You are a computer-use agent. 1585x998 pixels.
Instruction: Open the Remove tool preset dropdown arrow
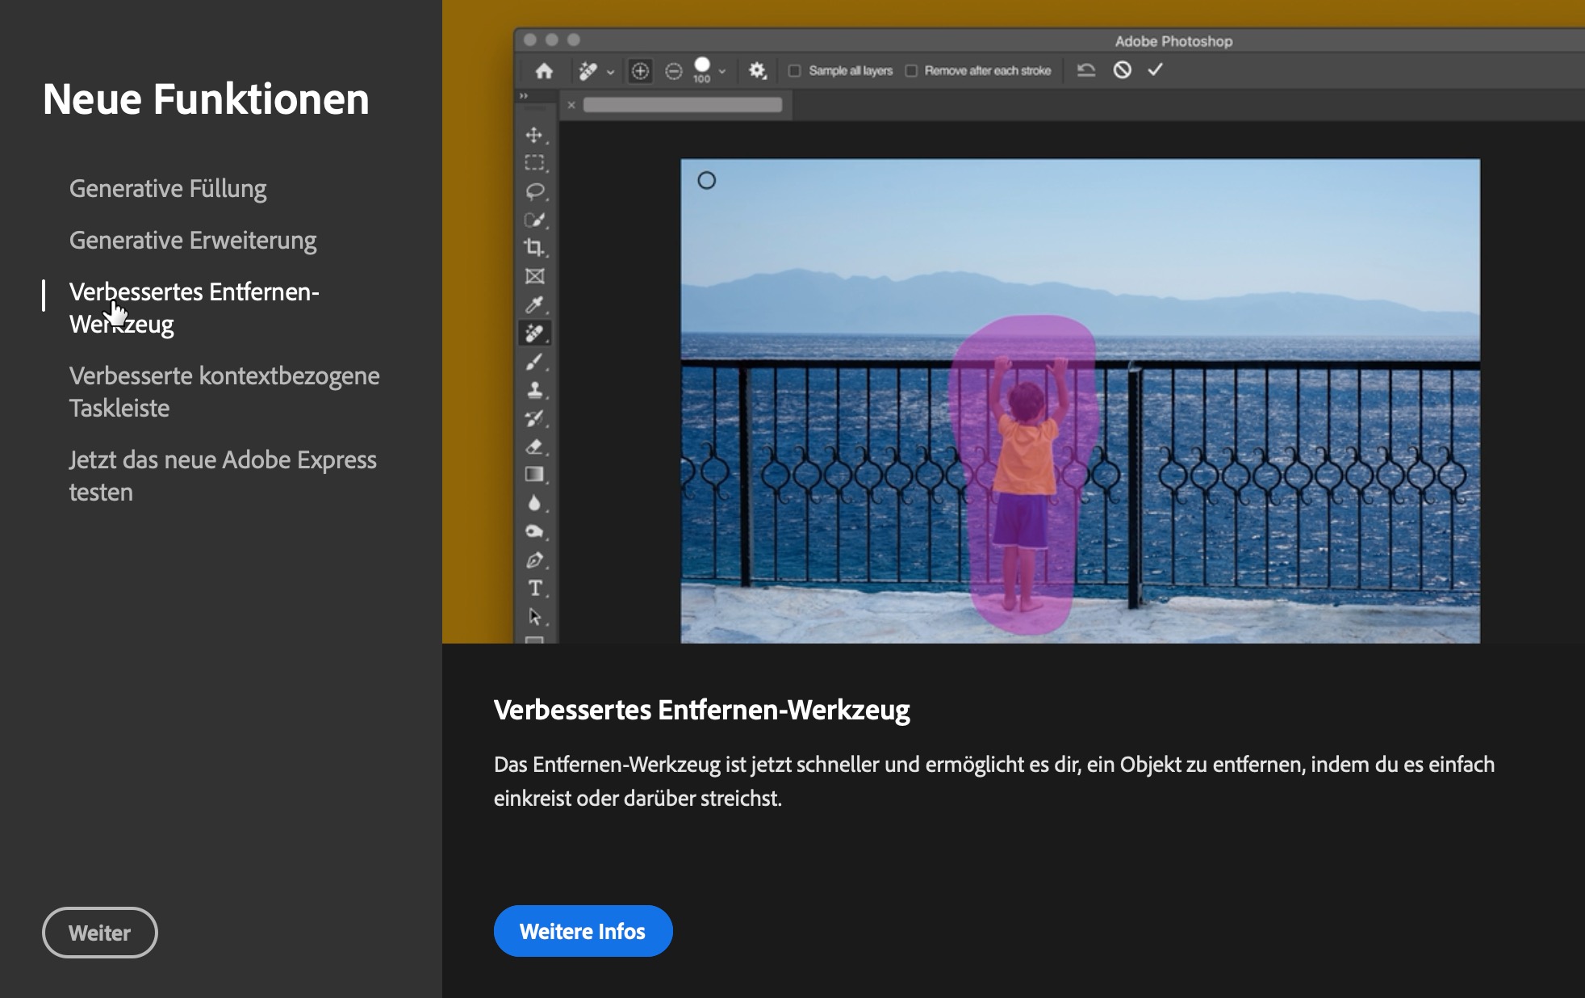610,72
